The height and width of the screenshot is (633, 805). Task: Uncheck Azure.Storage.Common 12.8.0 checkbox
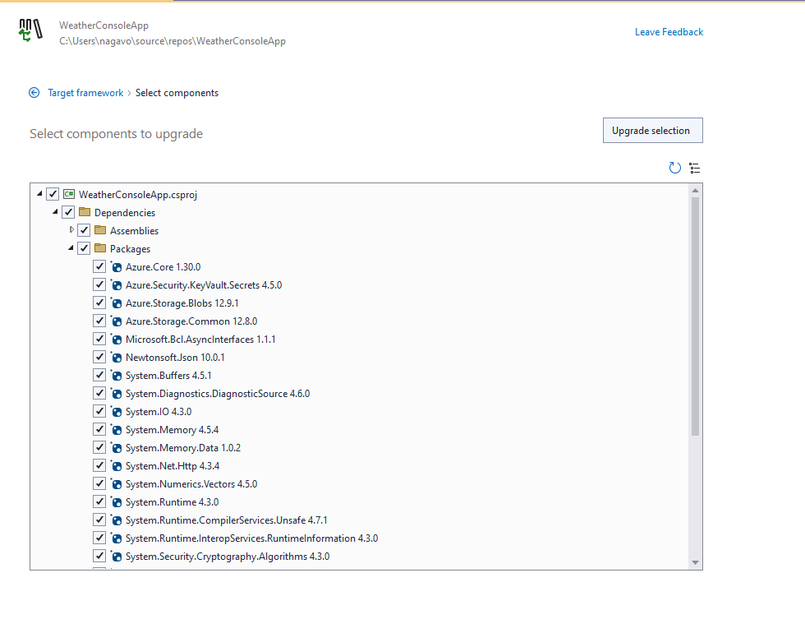point(99,321)
